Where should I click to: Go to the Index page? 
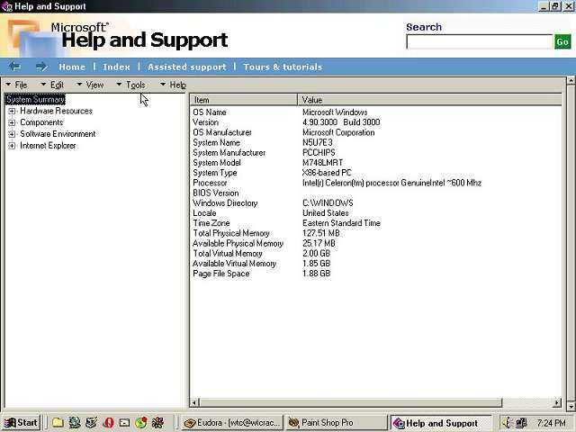tap(116, 67)
